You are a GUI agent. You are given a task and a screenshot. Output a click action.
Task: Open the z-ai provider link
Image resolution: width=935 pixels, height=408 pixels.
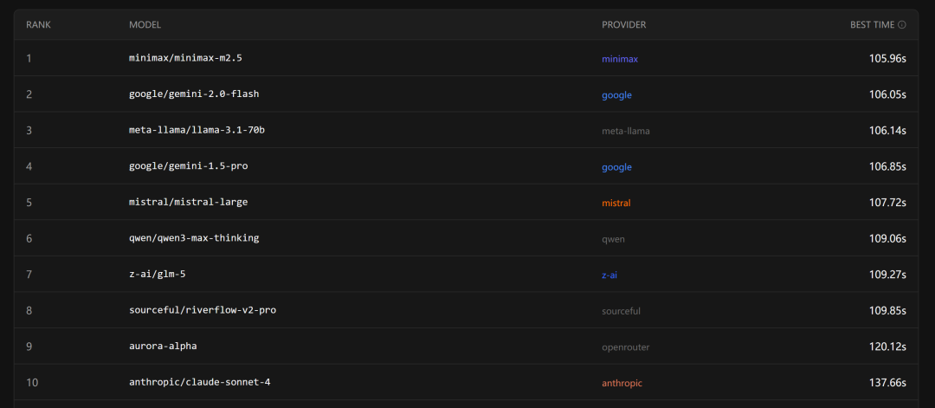609,275
